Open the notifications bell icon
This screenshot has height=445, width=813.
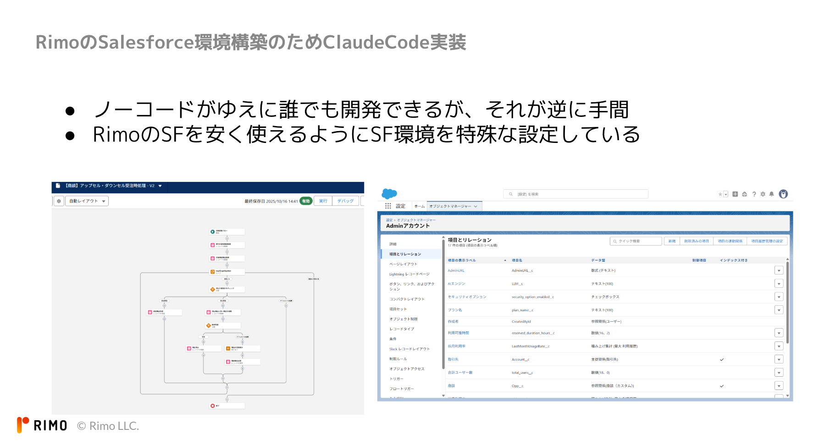click(772, 194)
